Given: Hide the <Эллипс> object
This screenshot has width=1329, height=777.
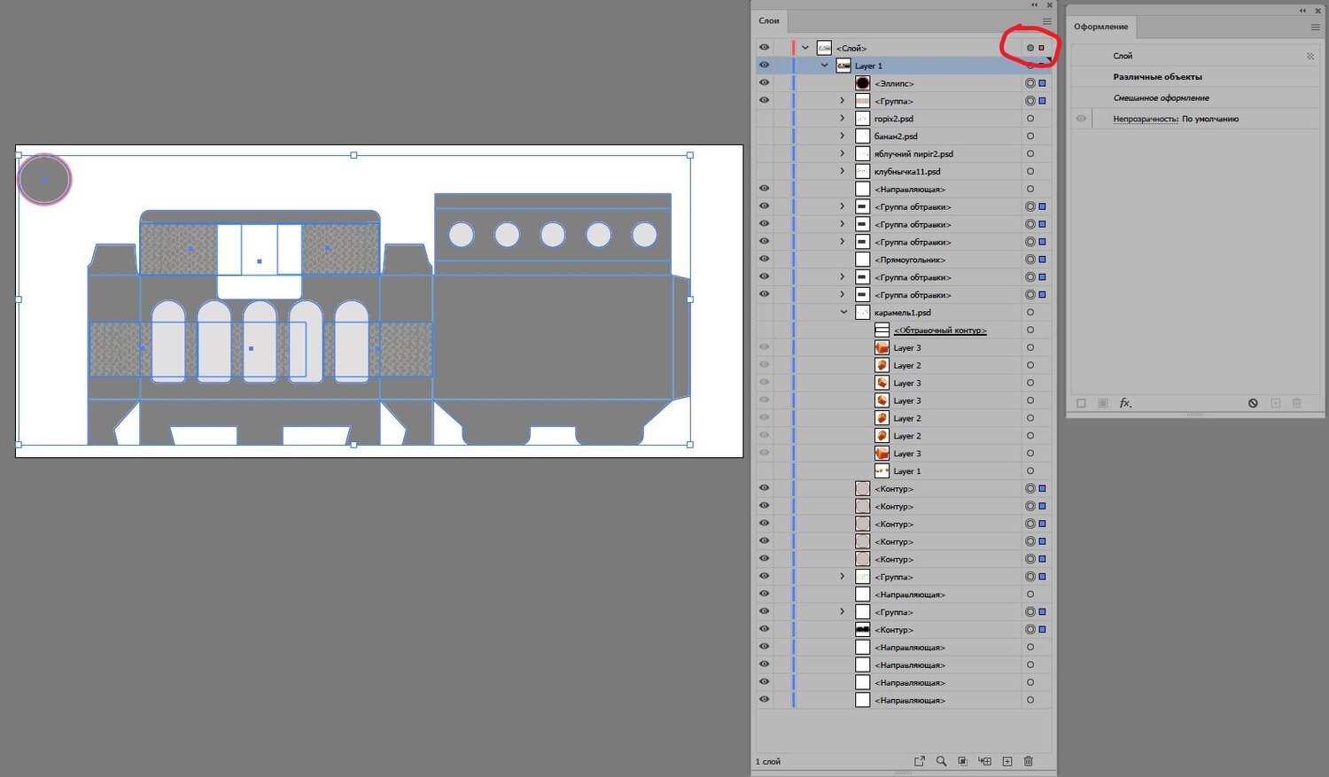Looking at the screenshot, I should coord(764,83).
